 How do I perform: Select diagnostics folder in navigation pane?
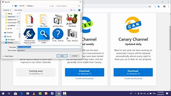(11, 17)
